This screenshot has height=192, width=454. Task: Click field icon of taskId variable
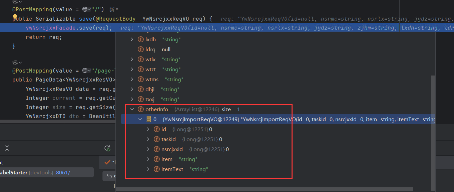pyautogui.click(x=157, y=139)
